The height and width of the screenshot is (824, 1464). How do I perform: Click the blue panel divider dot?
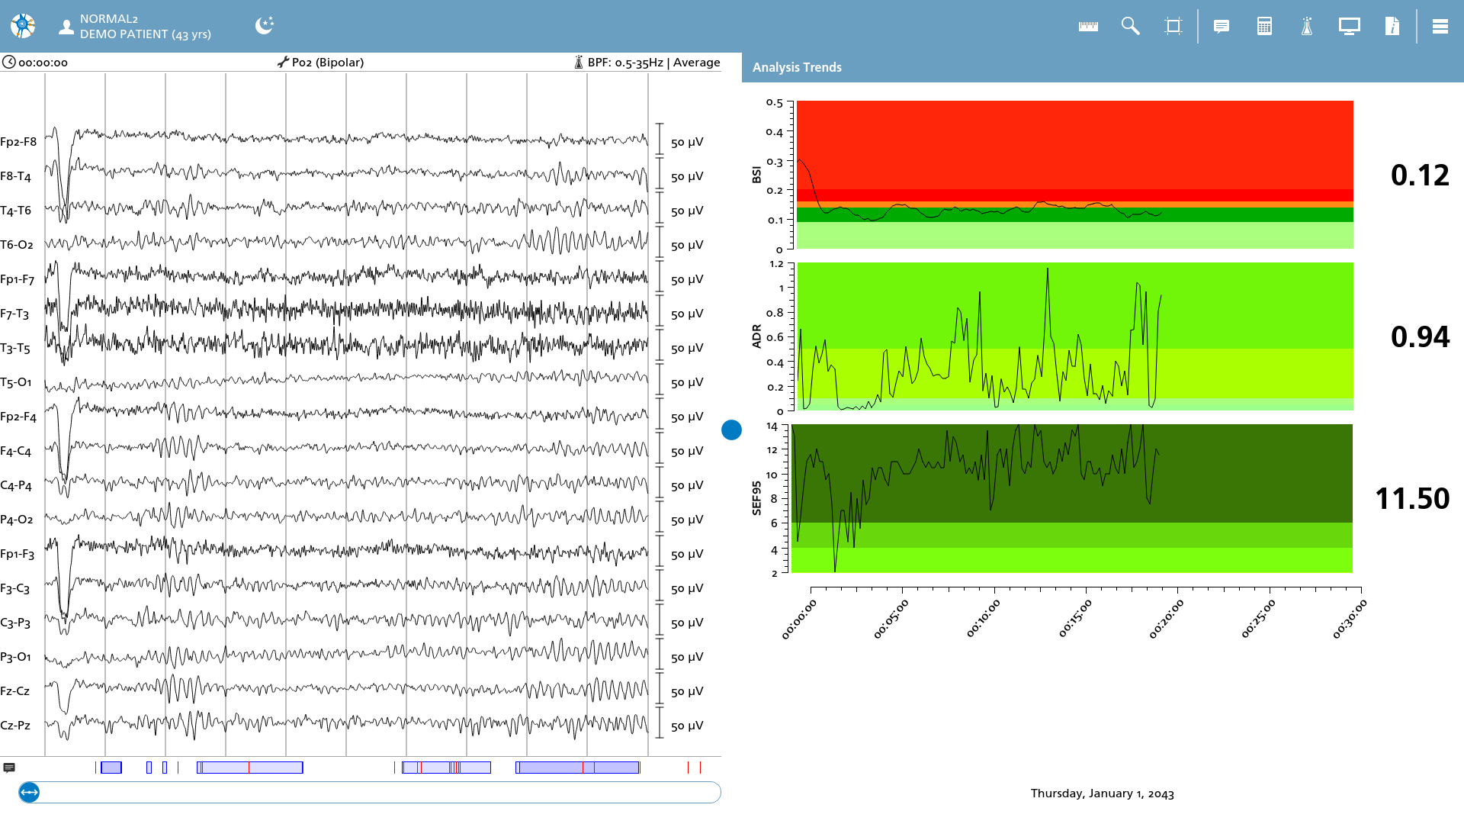pyautogui.click(x=731, y=430)
